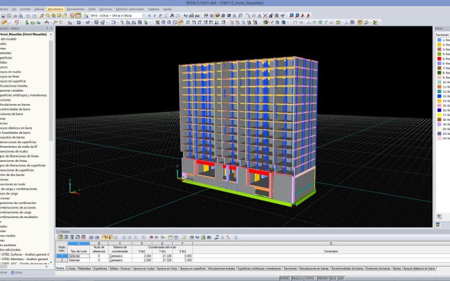The image size is (450, 281).
Task: Click the colorful checkmark icon ending second toolbar
Action: point(375,22)
